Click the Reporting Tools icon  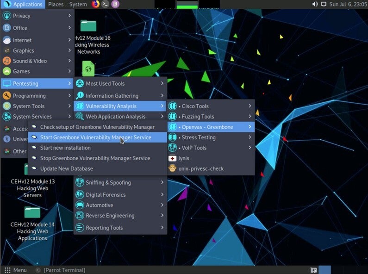pos(80,228)
